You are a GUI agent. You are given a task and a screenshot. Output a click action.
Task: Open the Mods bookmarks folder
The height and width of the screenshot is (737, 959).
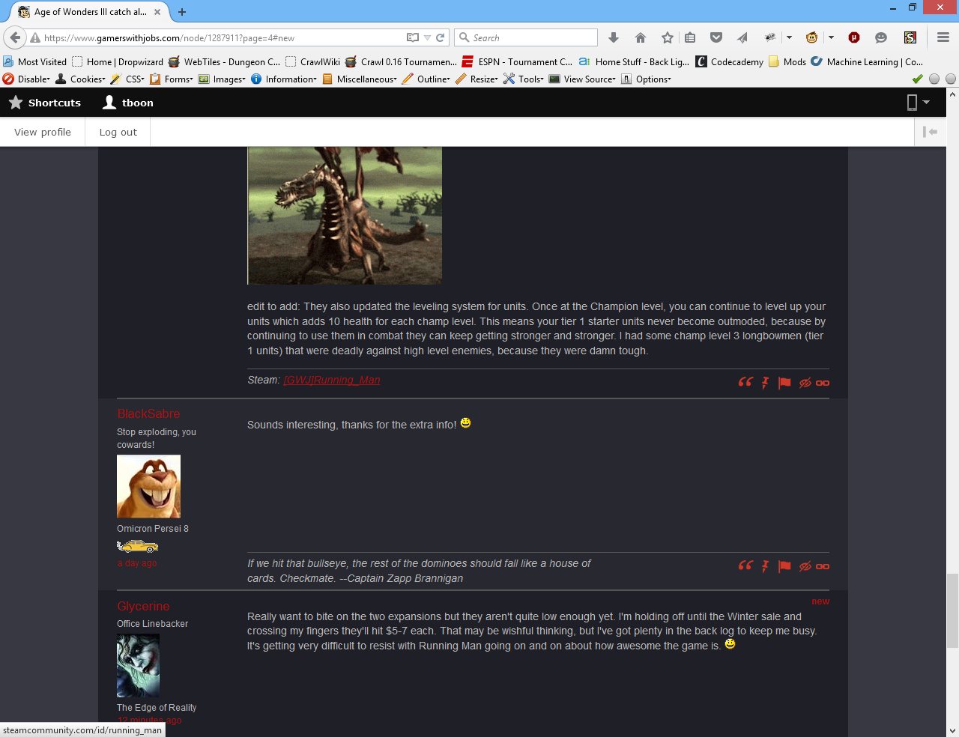[787, 61]
